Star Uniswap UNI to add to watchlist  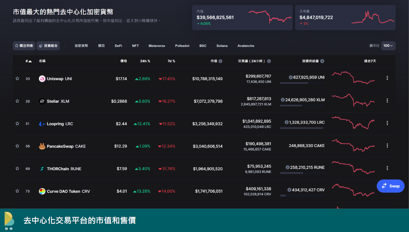[17, 79]
